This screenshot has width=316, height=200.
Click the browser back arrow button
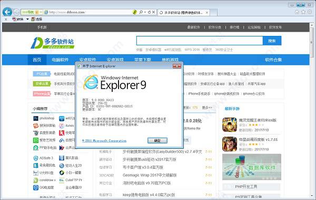click(7, 12)
